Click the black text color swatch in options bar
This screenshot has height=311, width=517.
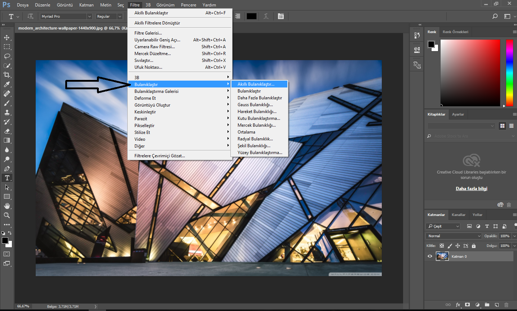252,16
